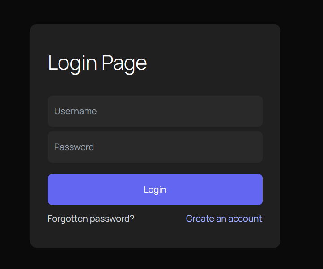Click the word Login on the button
The image size is (323, 269).
click(x=155, y=189)
